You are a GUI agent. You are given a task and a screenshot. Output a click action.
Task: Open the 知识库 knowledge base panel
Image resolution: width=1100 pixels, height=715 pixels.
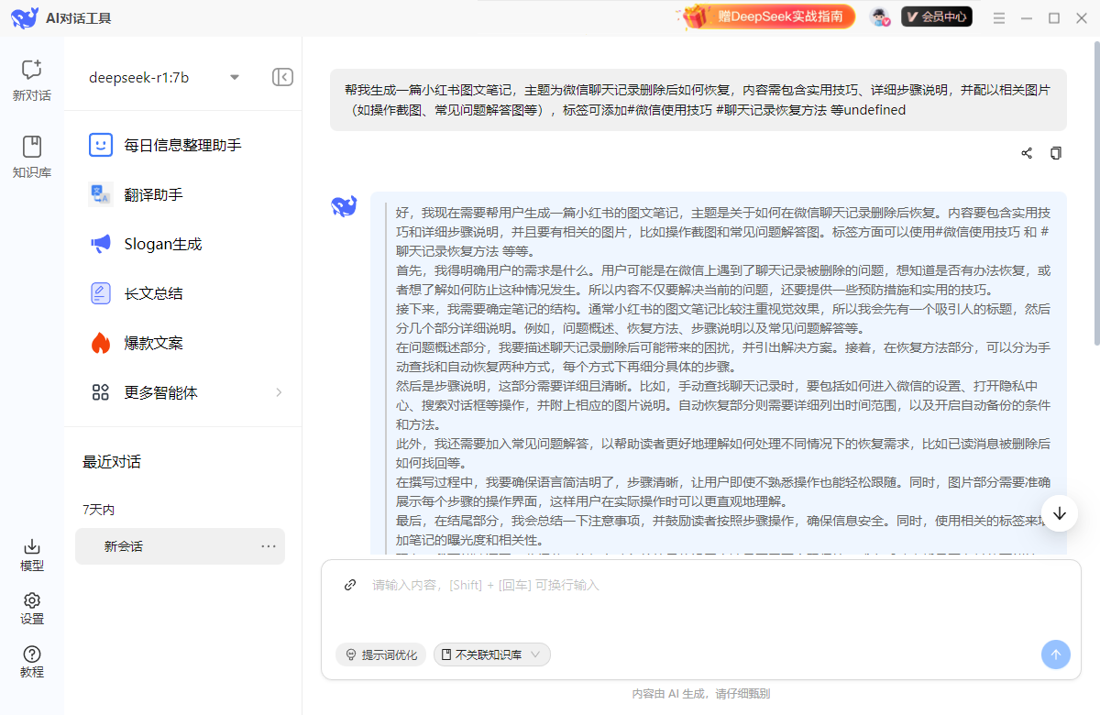(31, 152)
